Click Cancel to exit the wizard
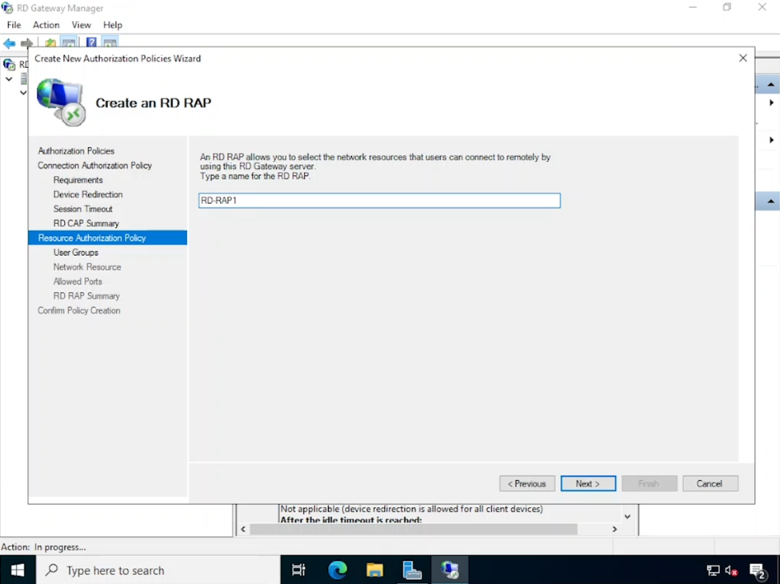Screen dimensions: 780x584 (710, 483)
